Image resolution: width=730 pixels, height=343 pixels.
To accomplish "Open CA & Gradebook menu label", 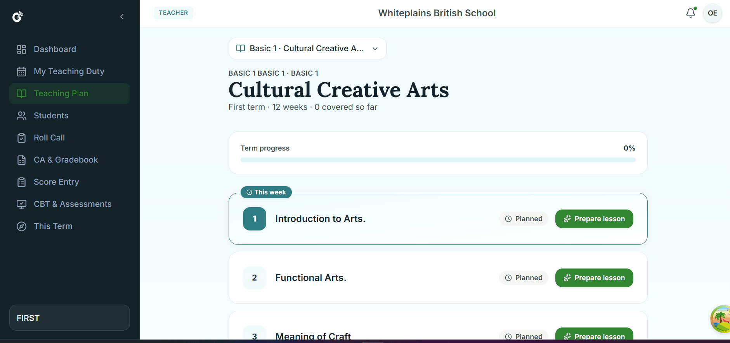I will [66, 160].
